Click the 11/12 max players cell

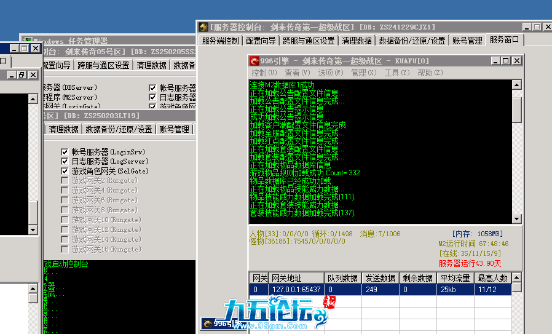coord(493,290)
